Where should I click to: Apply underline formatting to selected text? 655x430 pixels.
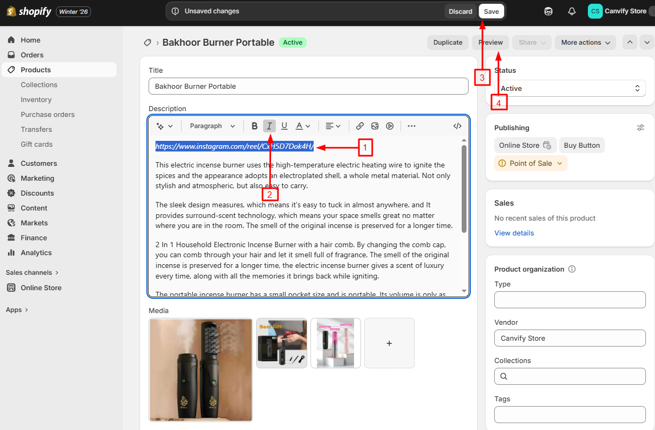[284, 126]
